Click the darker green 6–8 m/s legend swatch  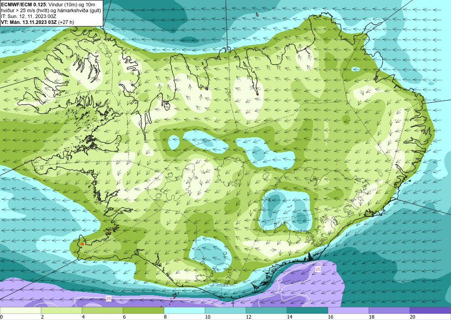[x=143, y=311]
